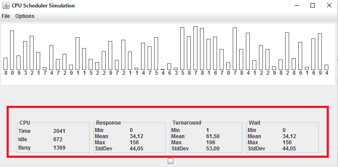Click the CPU Scheduler Simulation window title text
Image resolution: width=338 pixels, height=167 pixels.
pyautogui.click(x=43, y=6)
